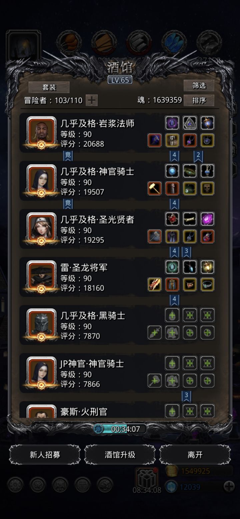Click the 00:34:07 timer progress bar

(120, 429)
